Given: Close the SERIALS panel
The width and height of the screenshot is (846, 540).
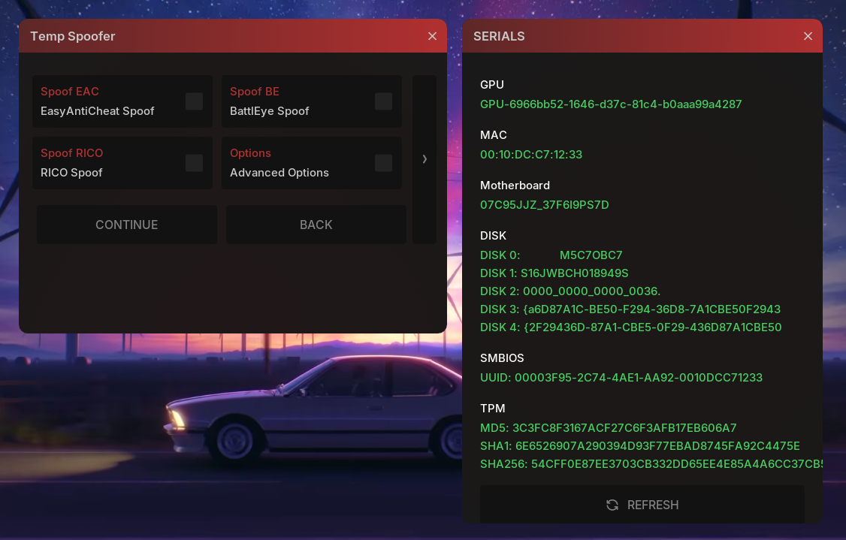Looking at the screenshot, I should [808, 36].
